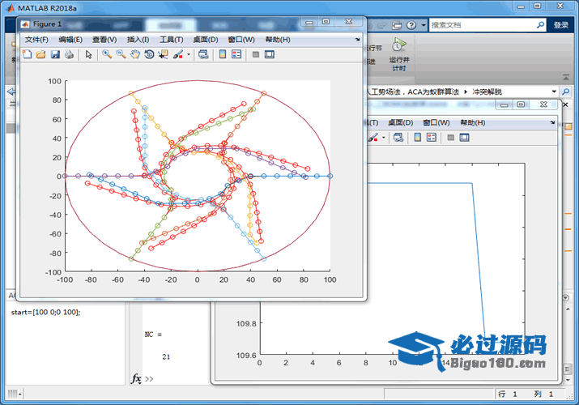Open 桌面(D) menu in Figure 1

click(206, 40)
